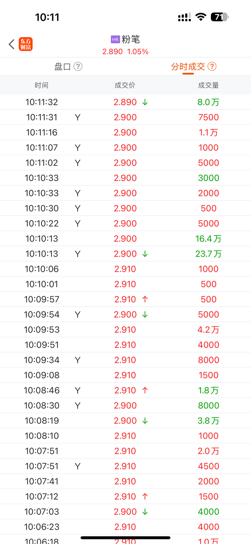Tap the back arrow chevron
Screen dimensions: 251x544
click(11, 44)
